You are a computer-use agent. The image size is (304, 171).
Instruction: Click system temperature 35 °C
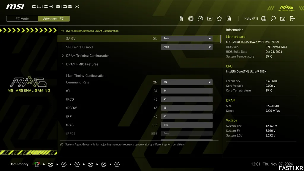tap(269, 57)
